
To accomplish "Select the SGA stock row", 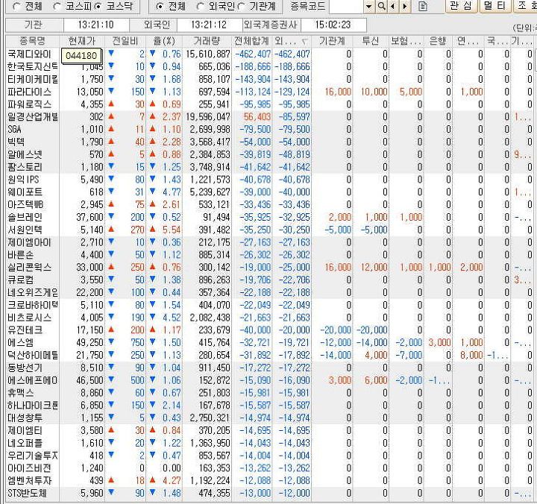I will tap(268, 130).
